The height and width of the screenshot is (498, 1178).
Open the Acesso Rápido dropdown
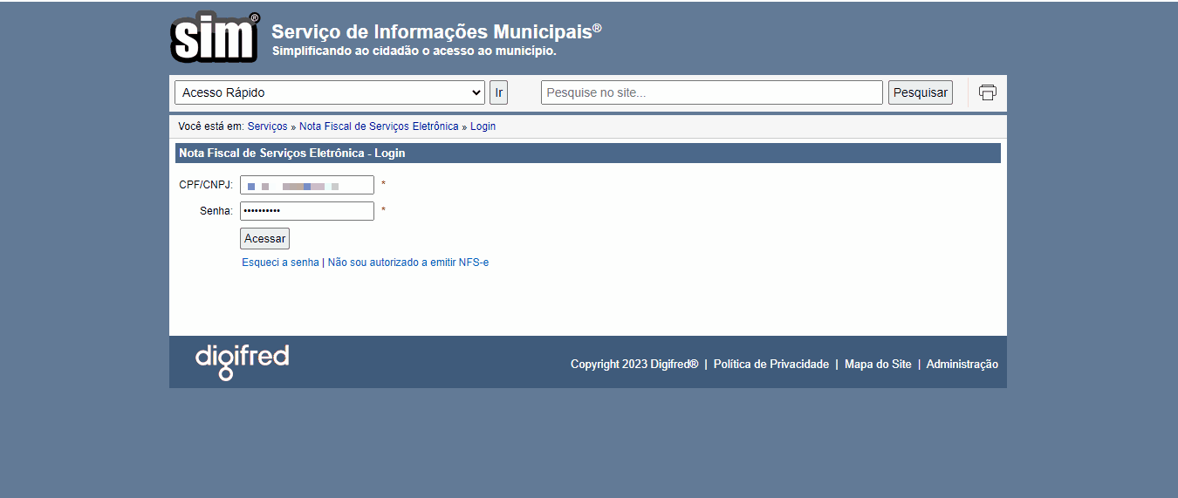pyautogui.click(x=330, y=92)
